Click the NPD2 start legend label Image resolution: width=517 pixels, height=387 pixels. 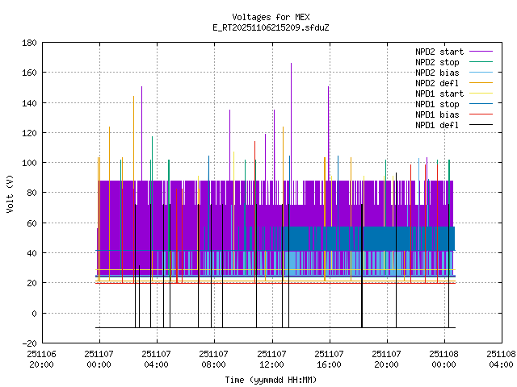[x=439, y=52]
